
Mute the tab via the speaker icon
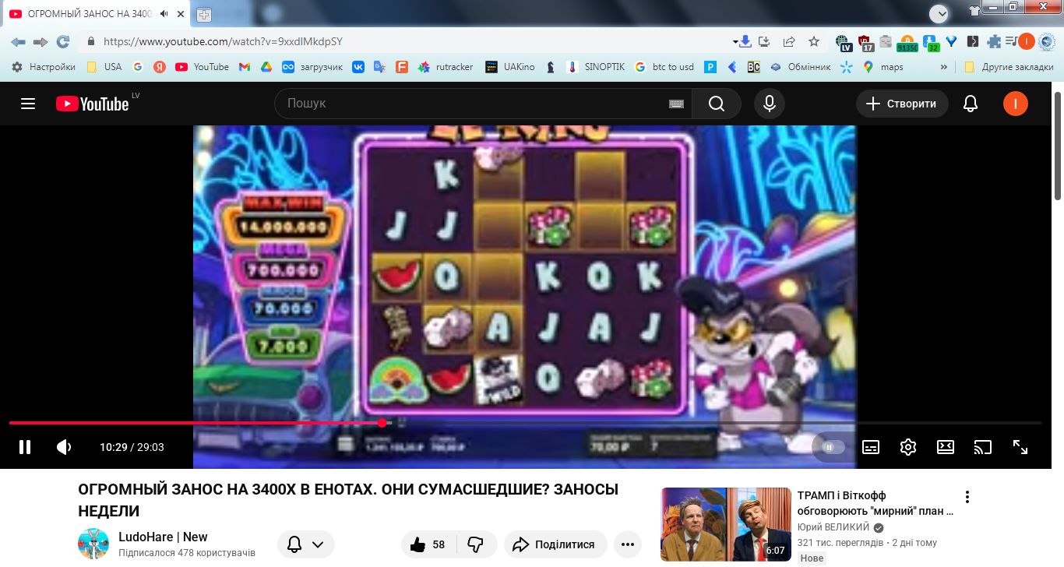164,14
